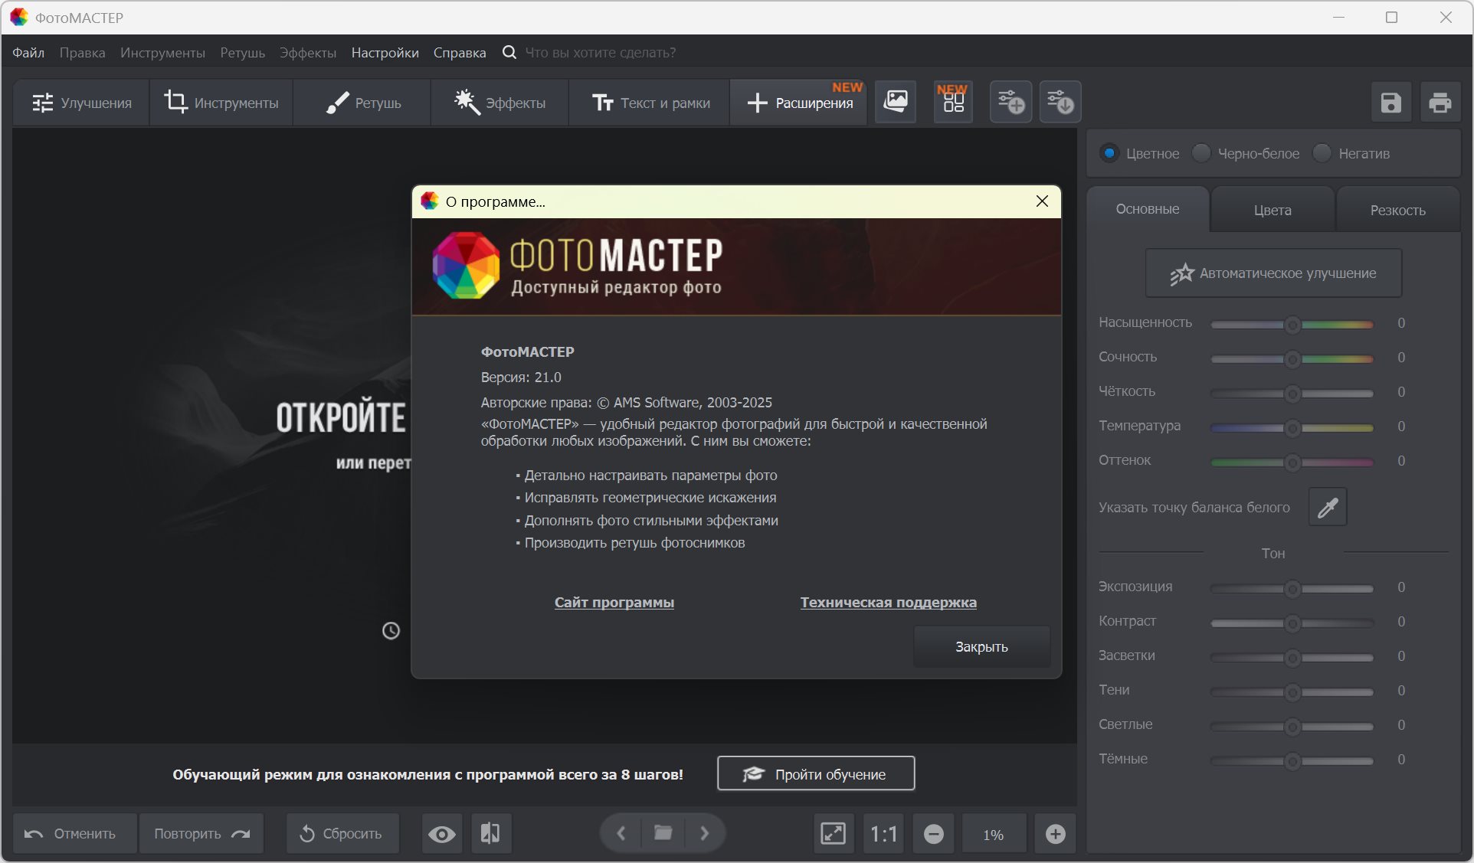
Task: Click the Автоматическое улучшение button
Action: coord(1273,273)
